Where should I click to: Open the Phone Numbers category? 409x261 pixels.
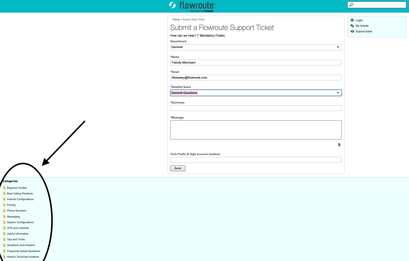(17, 211)
